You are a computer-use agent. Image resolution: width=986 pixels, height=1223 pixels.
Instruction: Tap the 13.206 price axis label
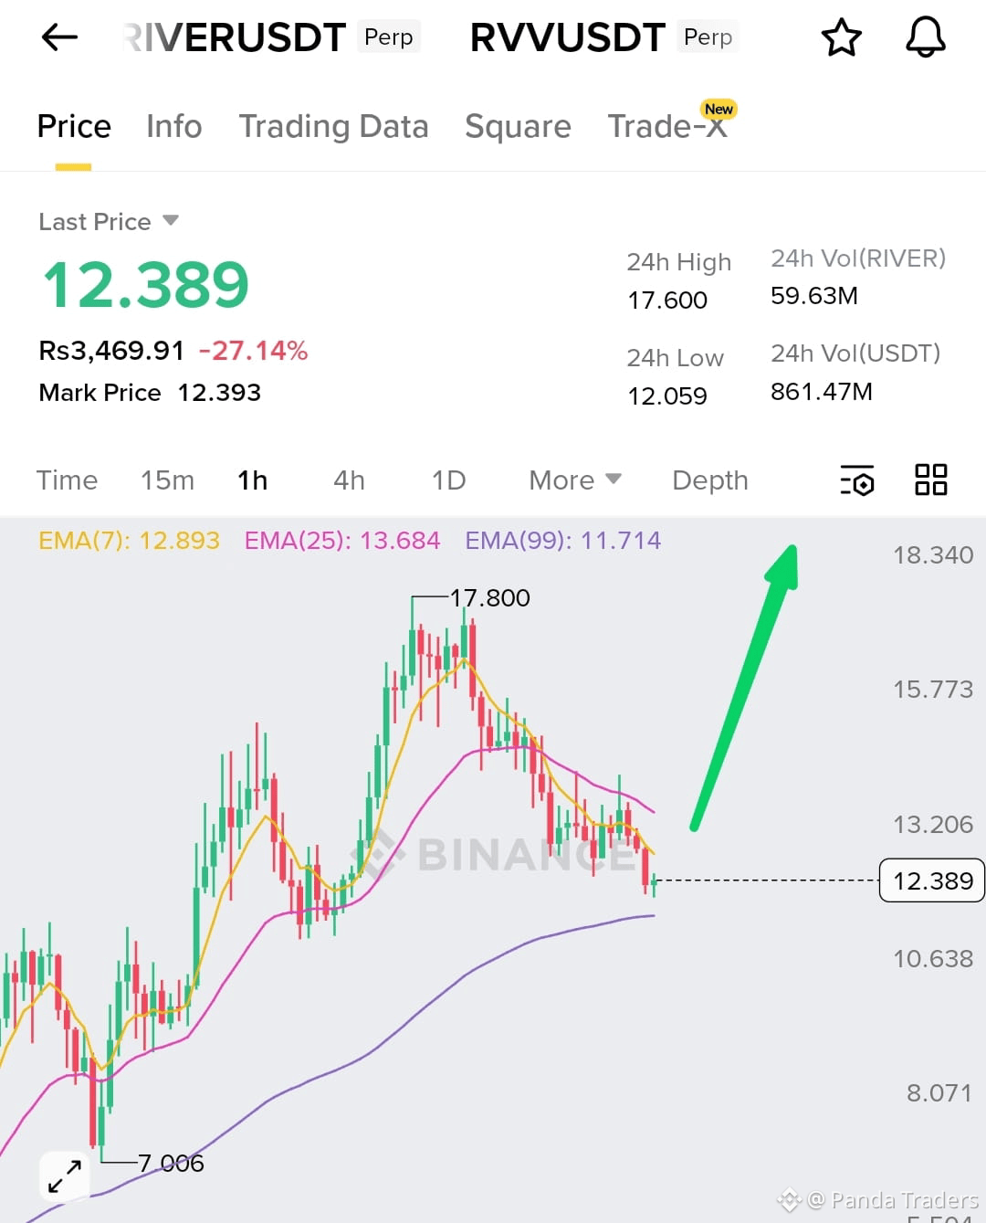pos(933,824)
